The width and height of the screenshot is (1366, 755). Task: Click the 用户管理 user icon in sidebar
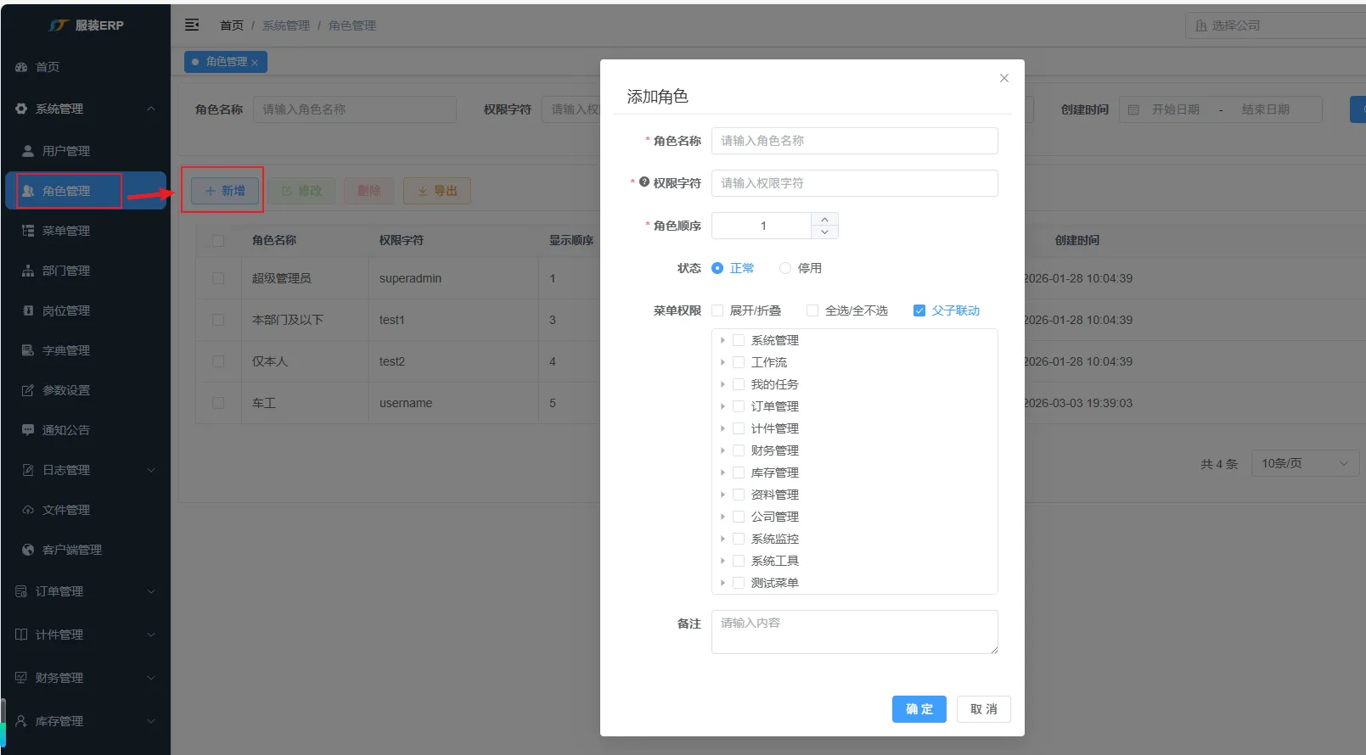click(28, 150)
